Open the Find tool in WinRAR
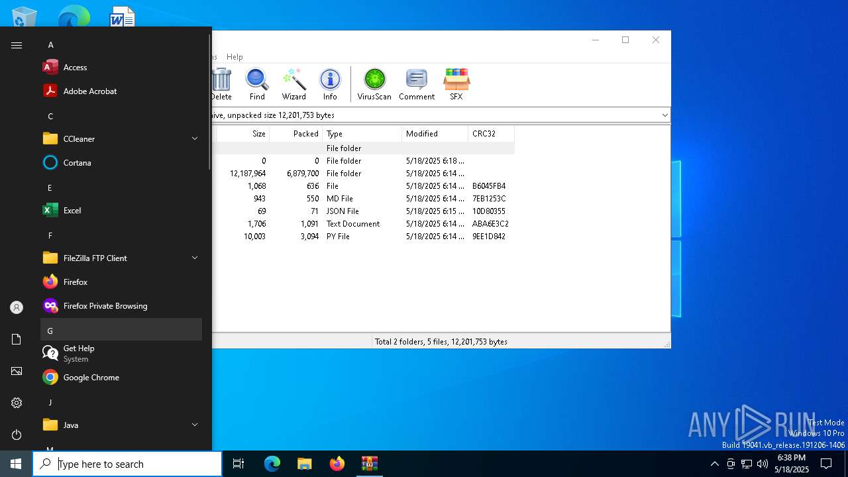Image resolution: width=848 pixels, height=477 pixels. [x=257, y=84]
